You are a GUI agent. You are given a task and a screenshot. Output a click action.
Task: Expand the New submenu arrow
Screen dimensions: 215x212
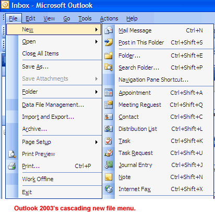click(x=97, y=29)
